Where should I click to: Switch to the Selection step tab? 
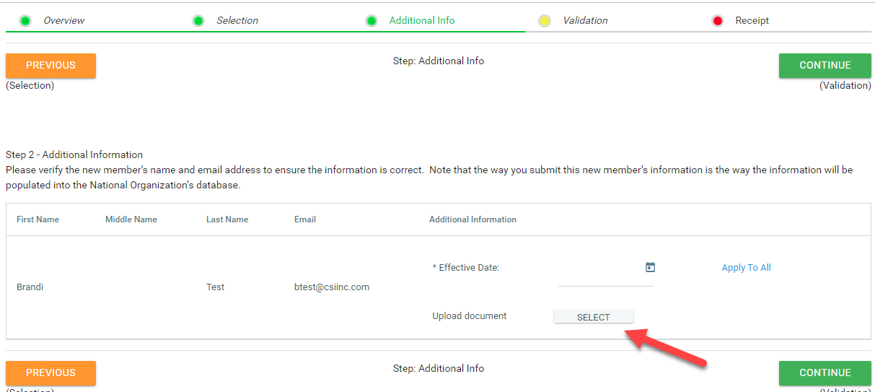click(237, 21)
